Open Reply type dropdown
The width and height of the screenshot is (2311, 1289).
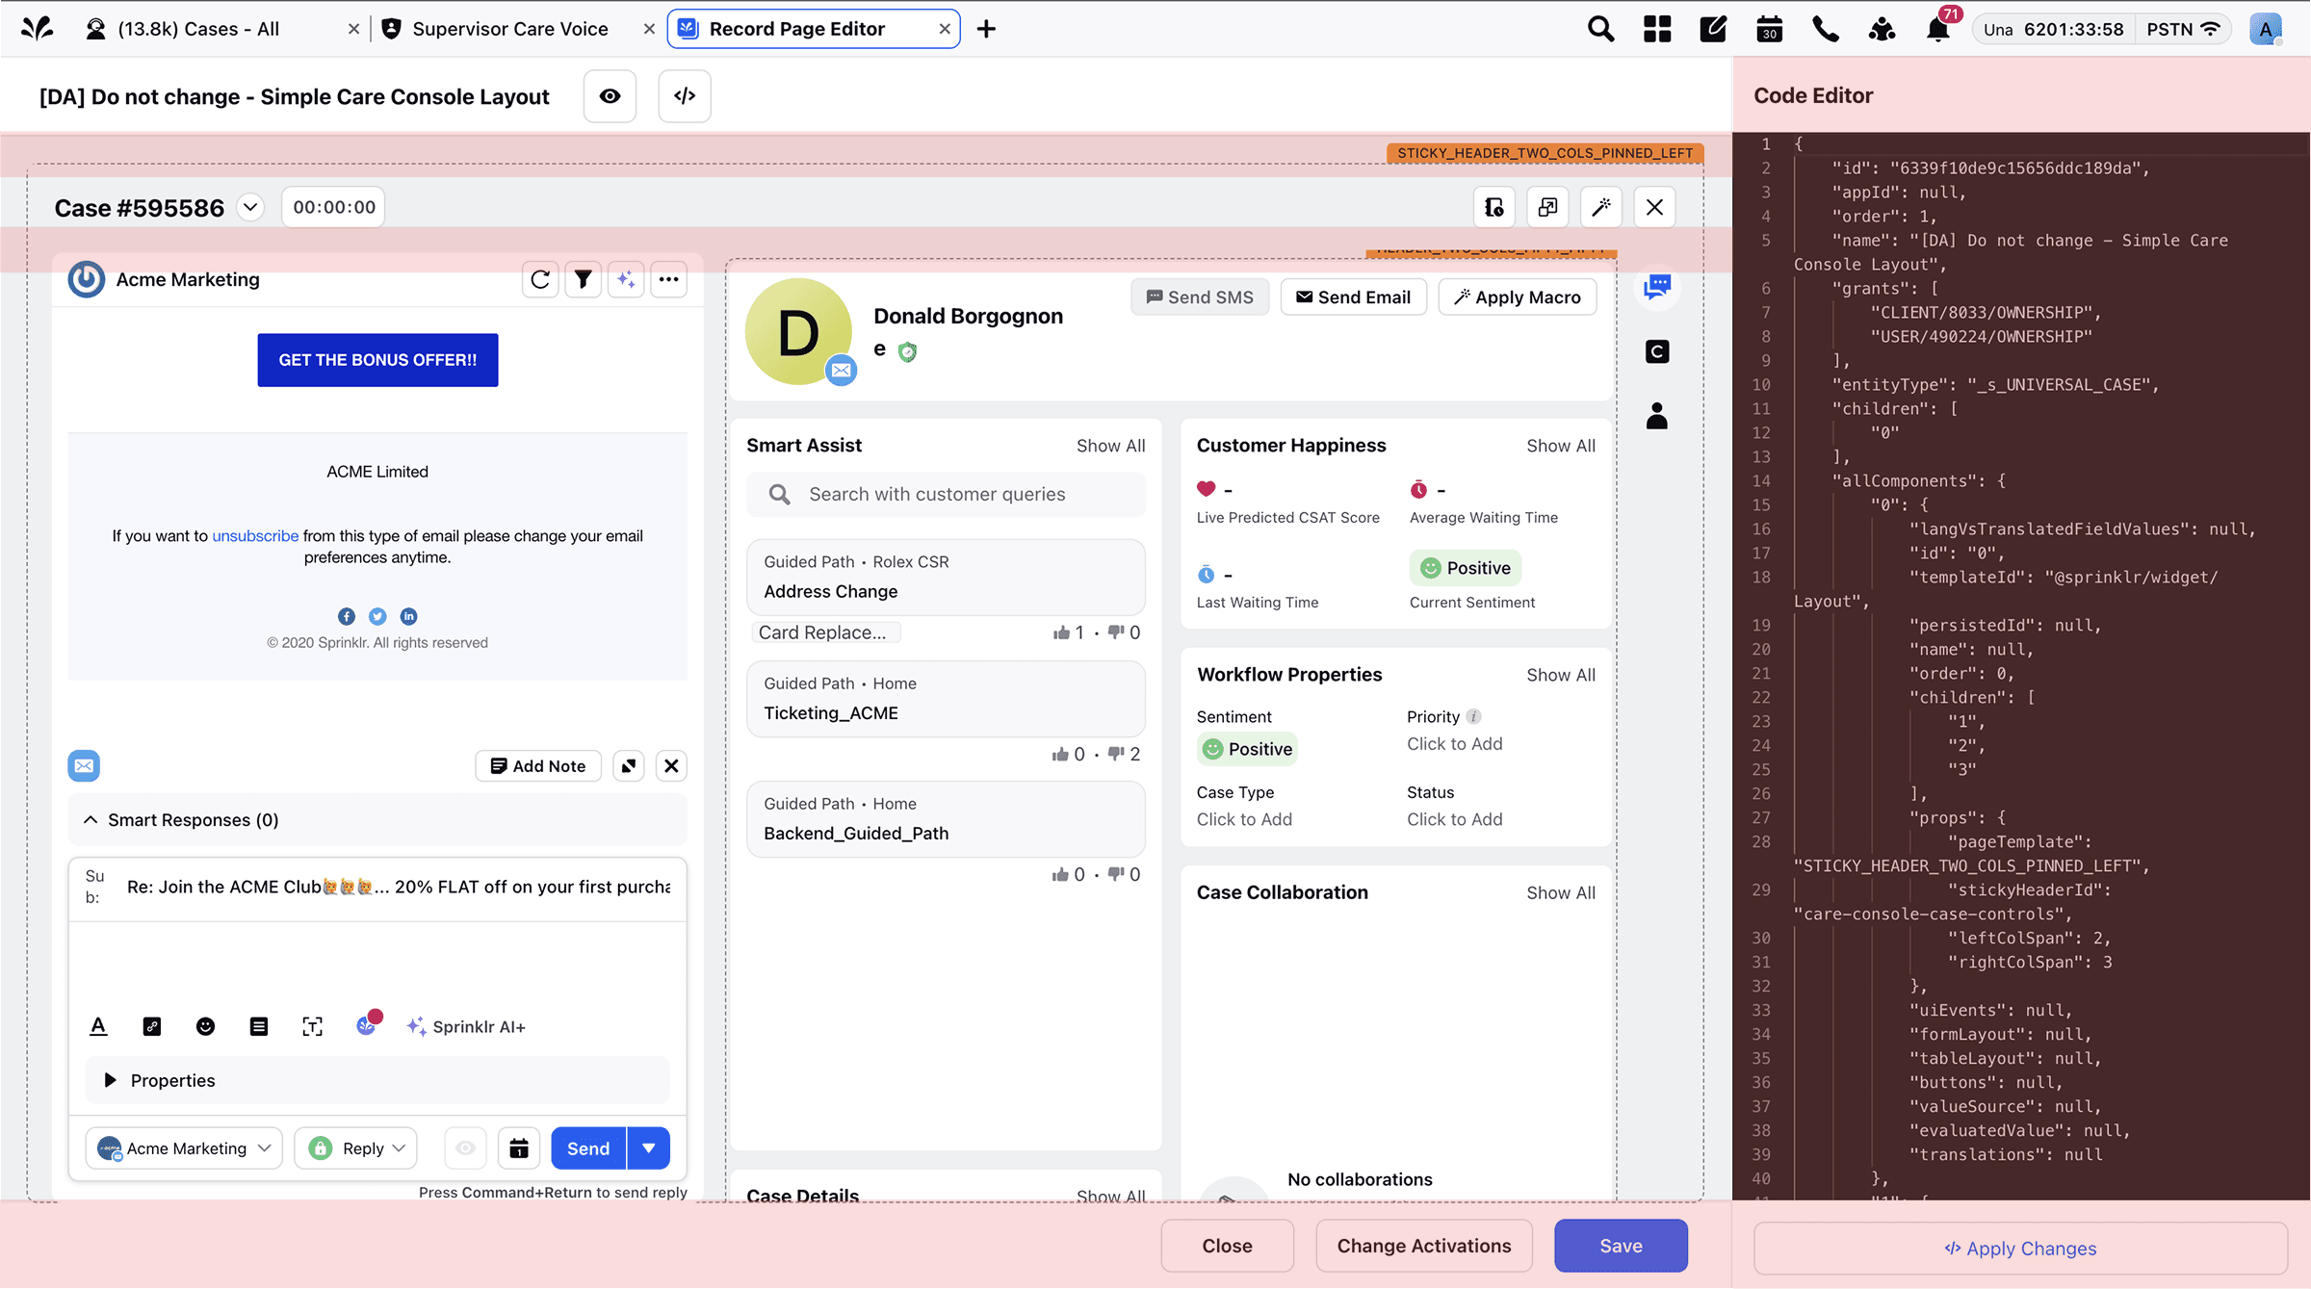point(356,1148)
